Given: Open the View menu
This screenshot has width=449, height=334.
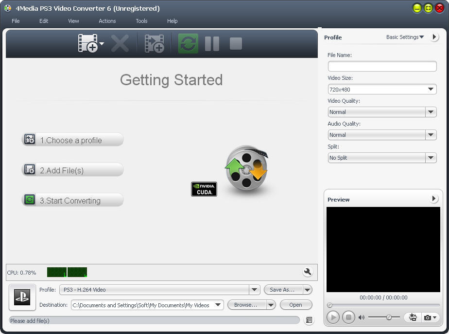Looking at the screenshot, I should click(x=73, y=21).
